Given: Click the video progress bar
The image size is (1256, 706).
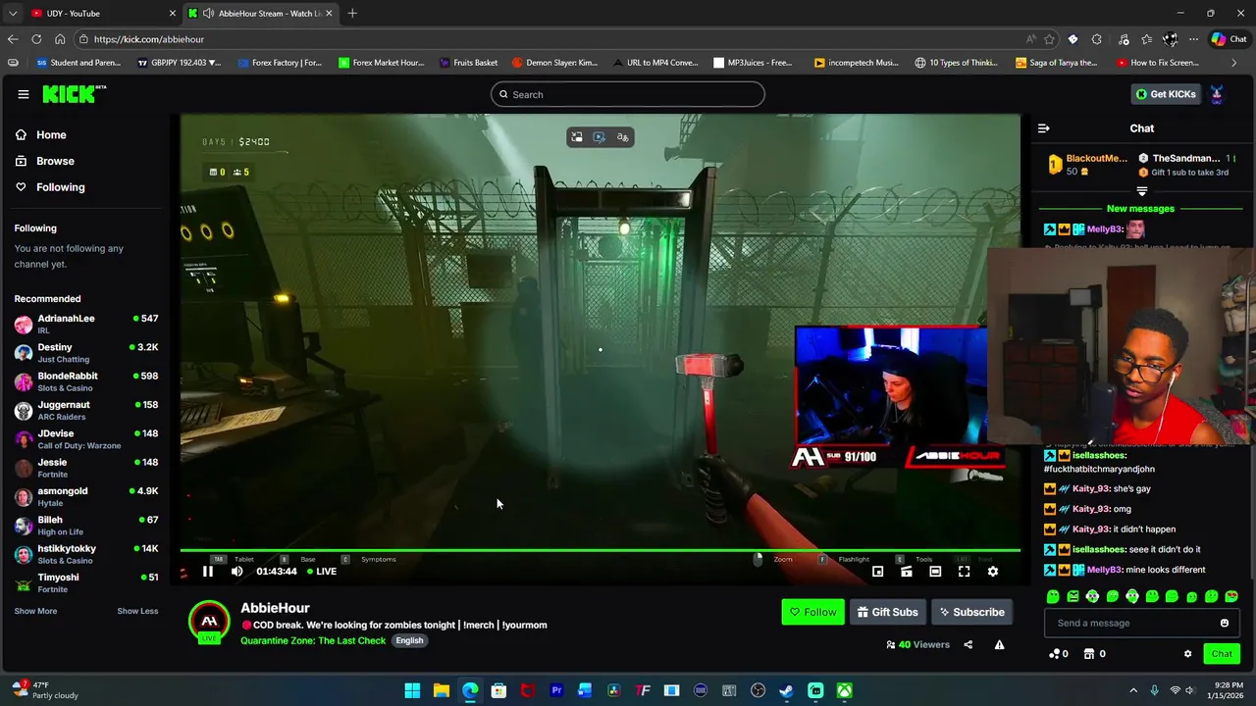Looking at the screenshot, I should tap(600, 550).
